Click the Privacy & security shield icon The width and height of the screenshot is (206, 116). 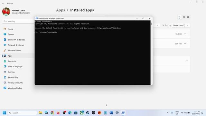coord(5,82)
